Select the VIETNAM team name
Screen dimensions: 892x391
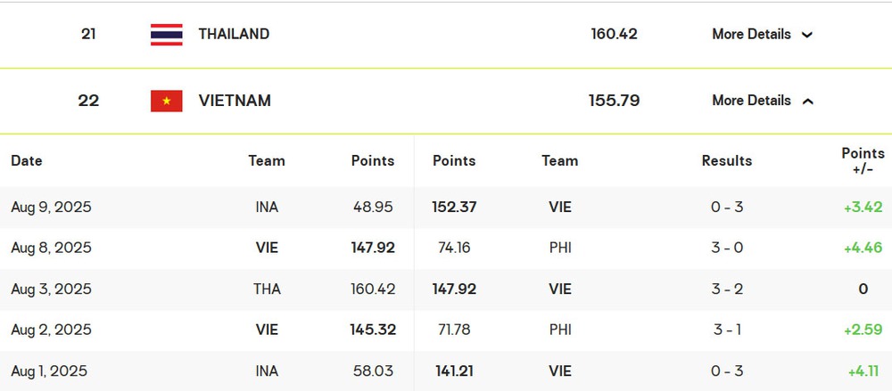[235, 101]
